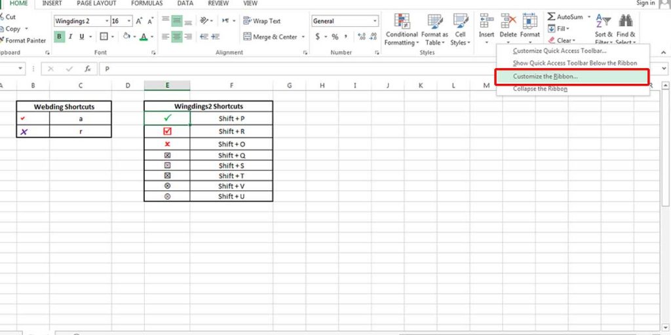Open the font size 16 dropdown
The width and height of the screenshot is (671, 335).
pos(129,21)
